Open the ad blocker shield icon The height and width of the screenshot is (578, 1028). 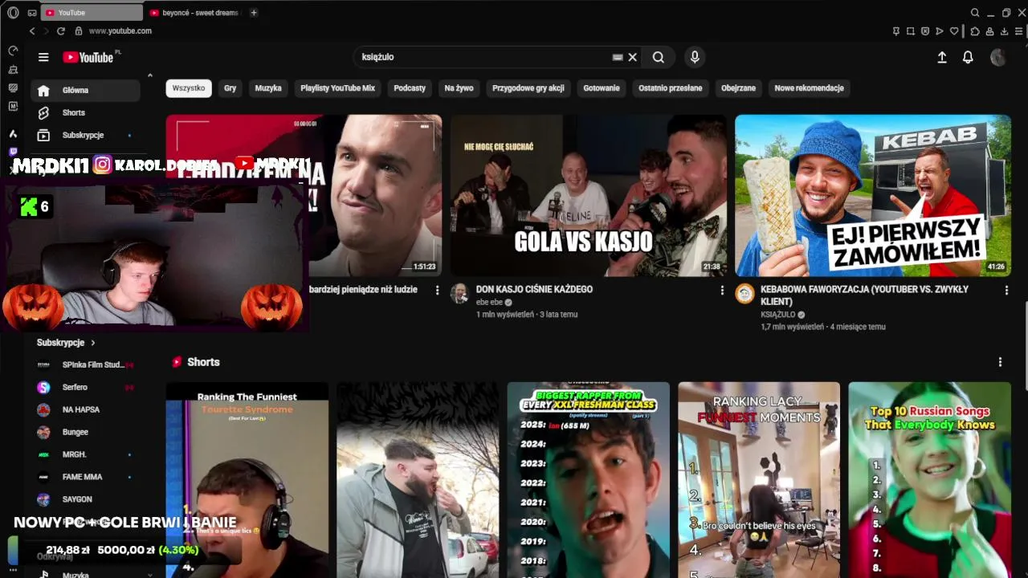925,31
